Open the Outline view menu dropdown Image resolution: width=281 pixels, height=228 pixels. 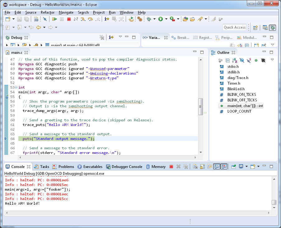272,60
